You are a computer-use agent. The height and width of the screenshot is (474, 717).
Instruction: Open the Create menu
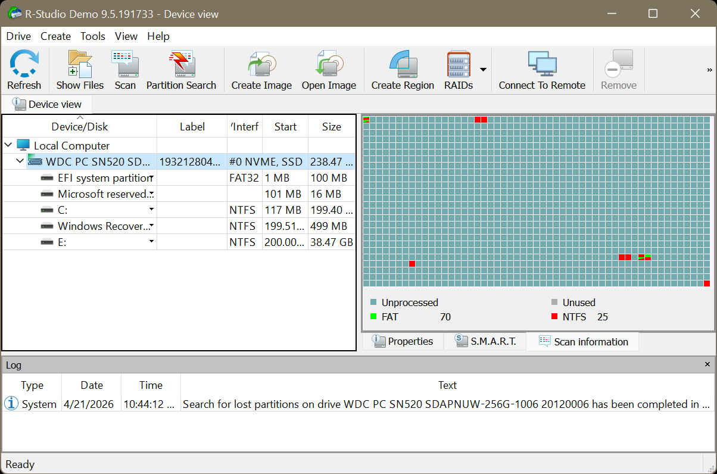(55, 36)
